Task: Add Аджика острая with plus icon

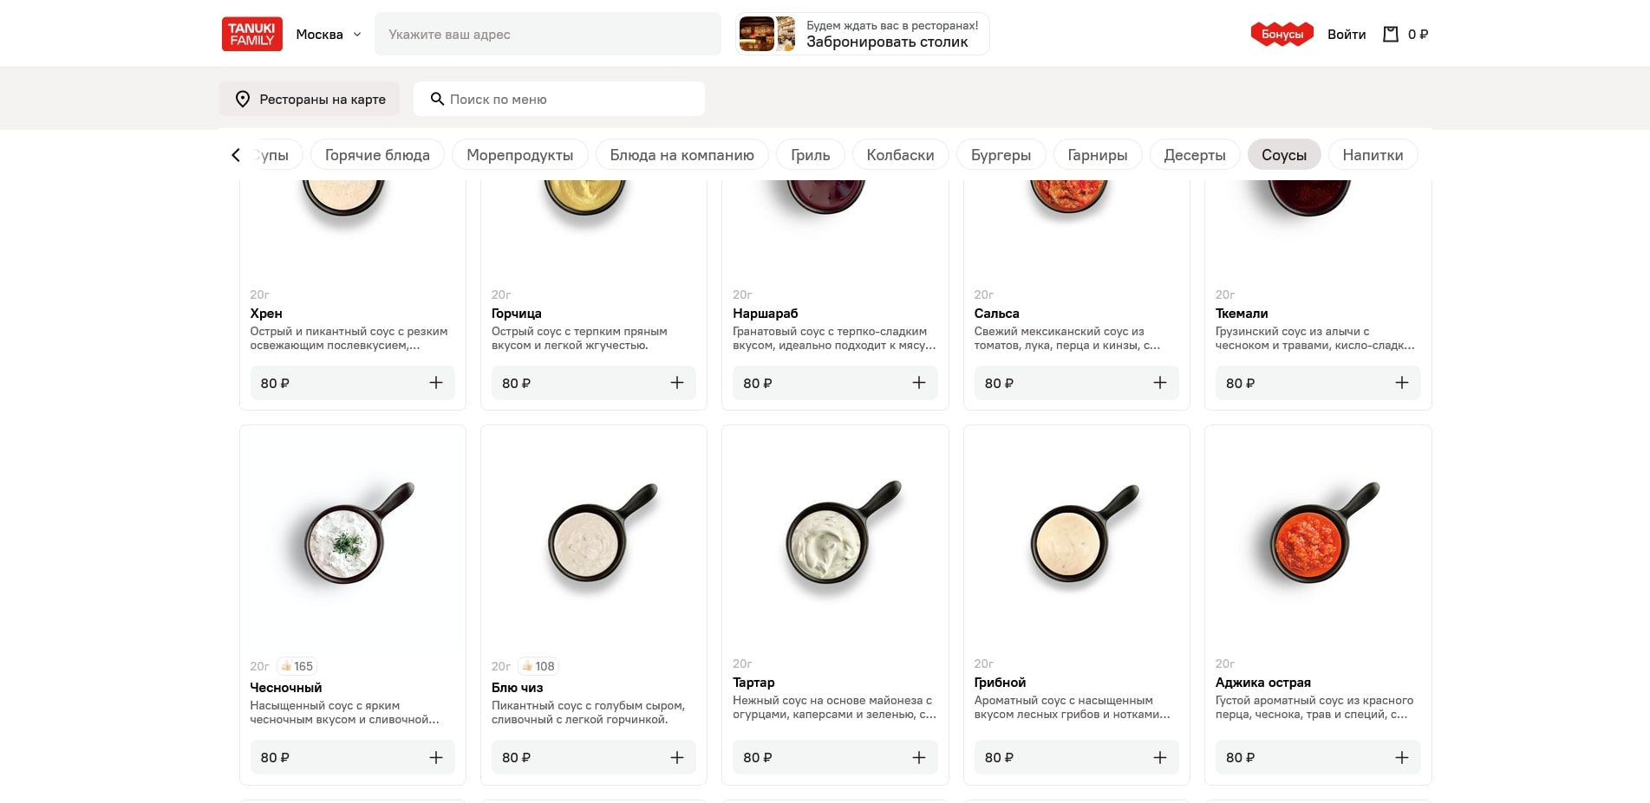Action: [x=1402, y=758]
